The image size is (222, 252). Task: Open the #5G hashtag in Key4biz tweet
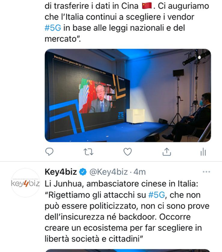[x=156, y=195]
